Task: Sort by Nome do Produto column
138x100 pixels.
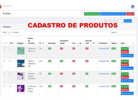Action: tap(32, 41)
